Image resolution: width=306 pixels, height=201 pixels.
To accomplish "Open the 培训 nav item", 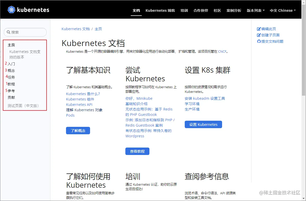I will (x=184, y=10).
